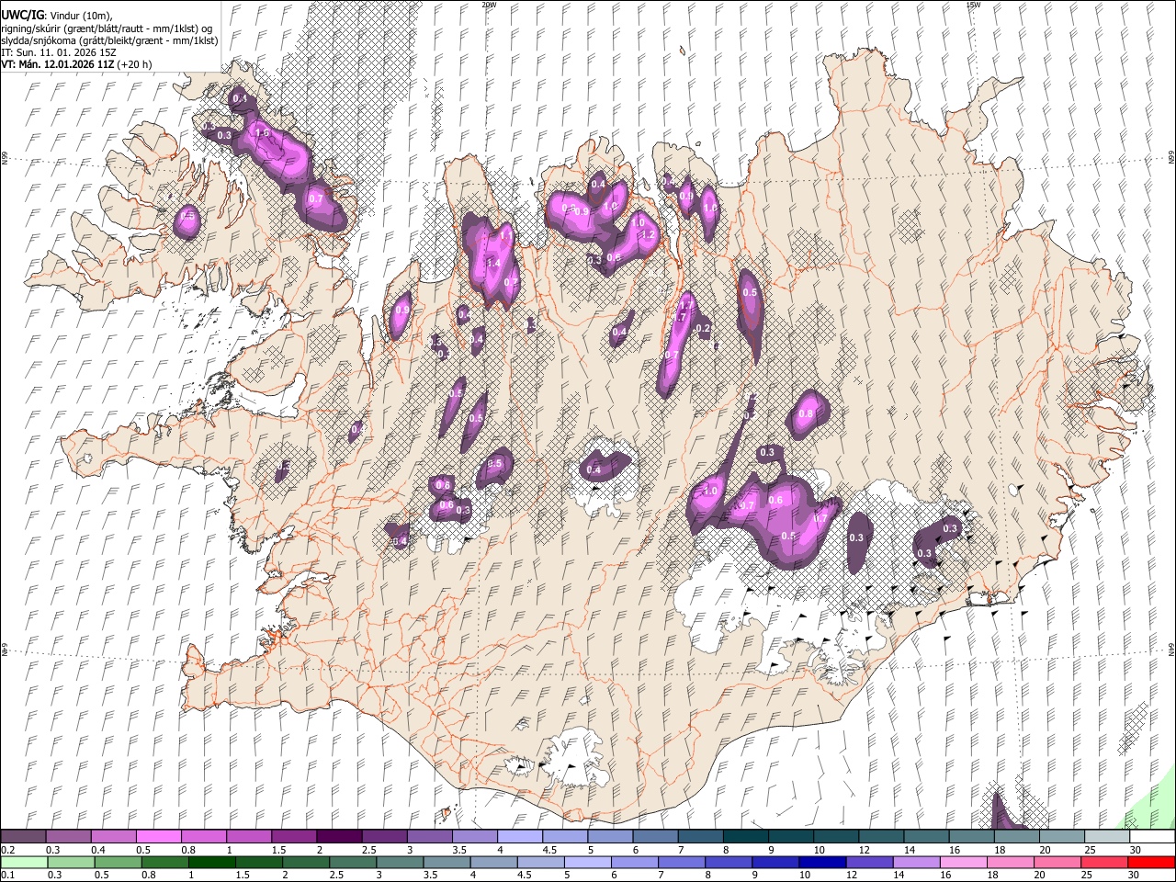Select the upper legend swatch between 0.3 and 0.4
This screenshot has height=882, width=1176.
pos(68,837)
